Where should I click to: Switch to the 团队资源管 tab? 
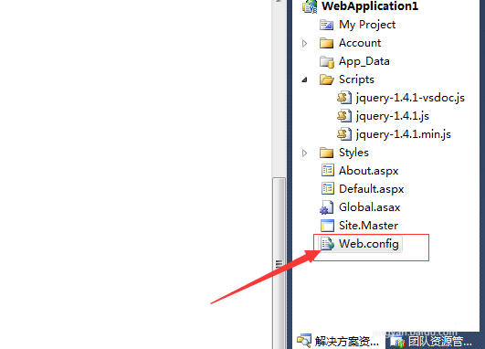(433, 341)
